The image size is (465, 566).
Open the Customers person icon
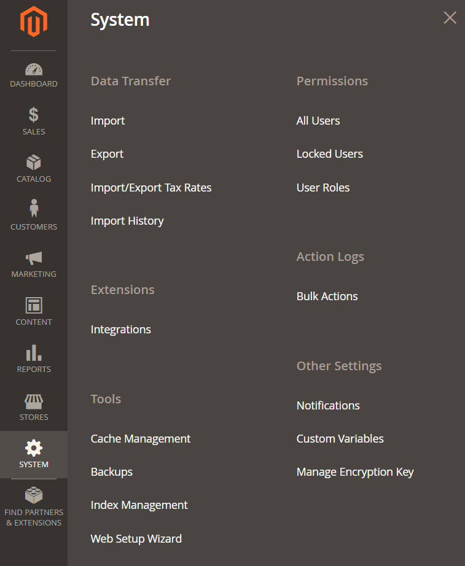34,208
